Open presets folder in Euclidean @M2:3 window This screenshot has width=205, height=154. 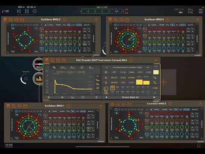(129, 104)
